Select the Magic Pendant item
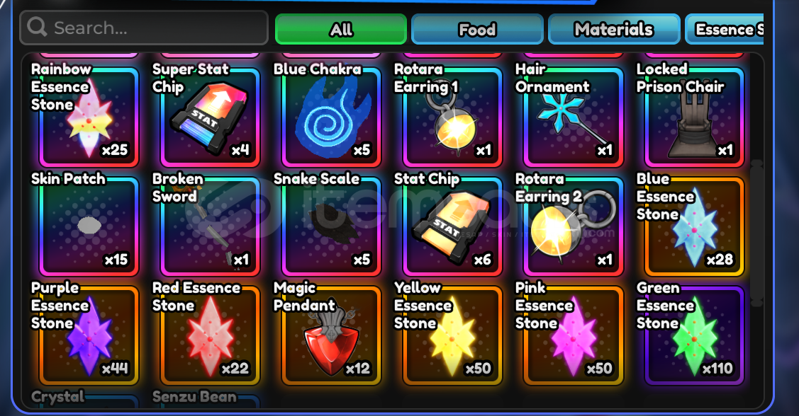The image size is (799, 416). coord(331,335)
